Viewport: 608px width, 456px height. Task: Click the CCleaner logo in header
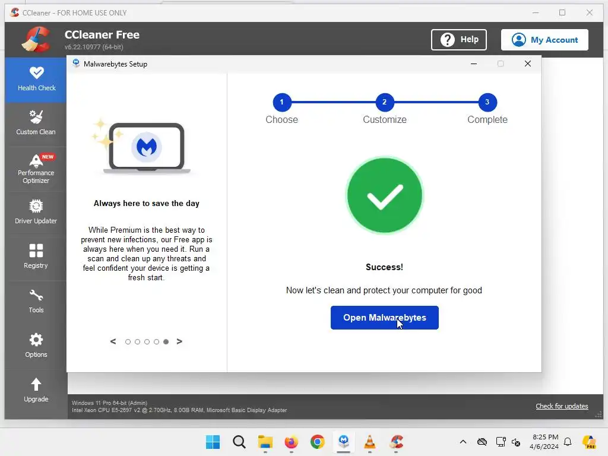click(x=36, y=40)
